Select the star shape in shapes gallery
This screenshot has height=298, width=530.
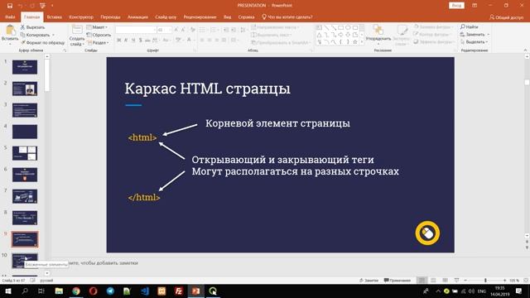coord(355,42)
